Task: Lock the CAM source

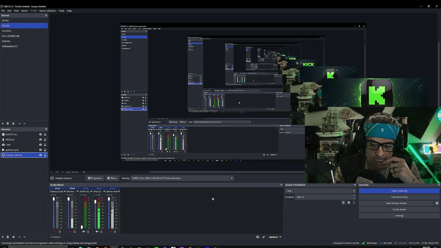Action: (45, 145)
